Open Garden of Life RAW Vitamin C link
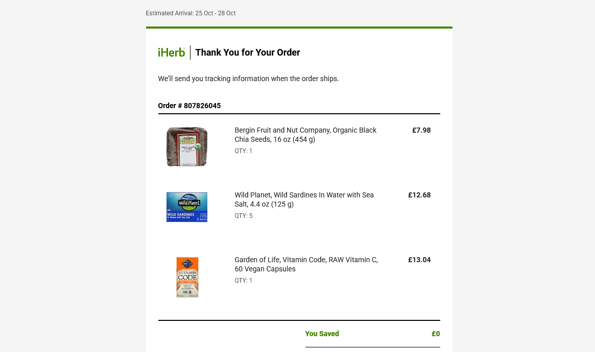The image size is (595, 352). point(306,264)
